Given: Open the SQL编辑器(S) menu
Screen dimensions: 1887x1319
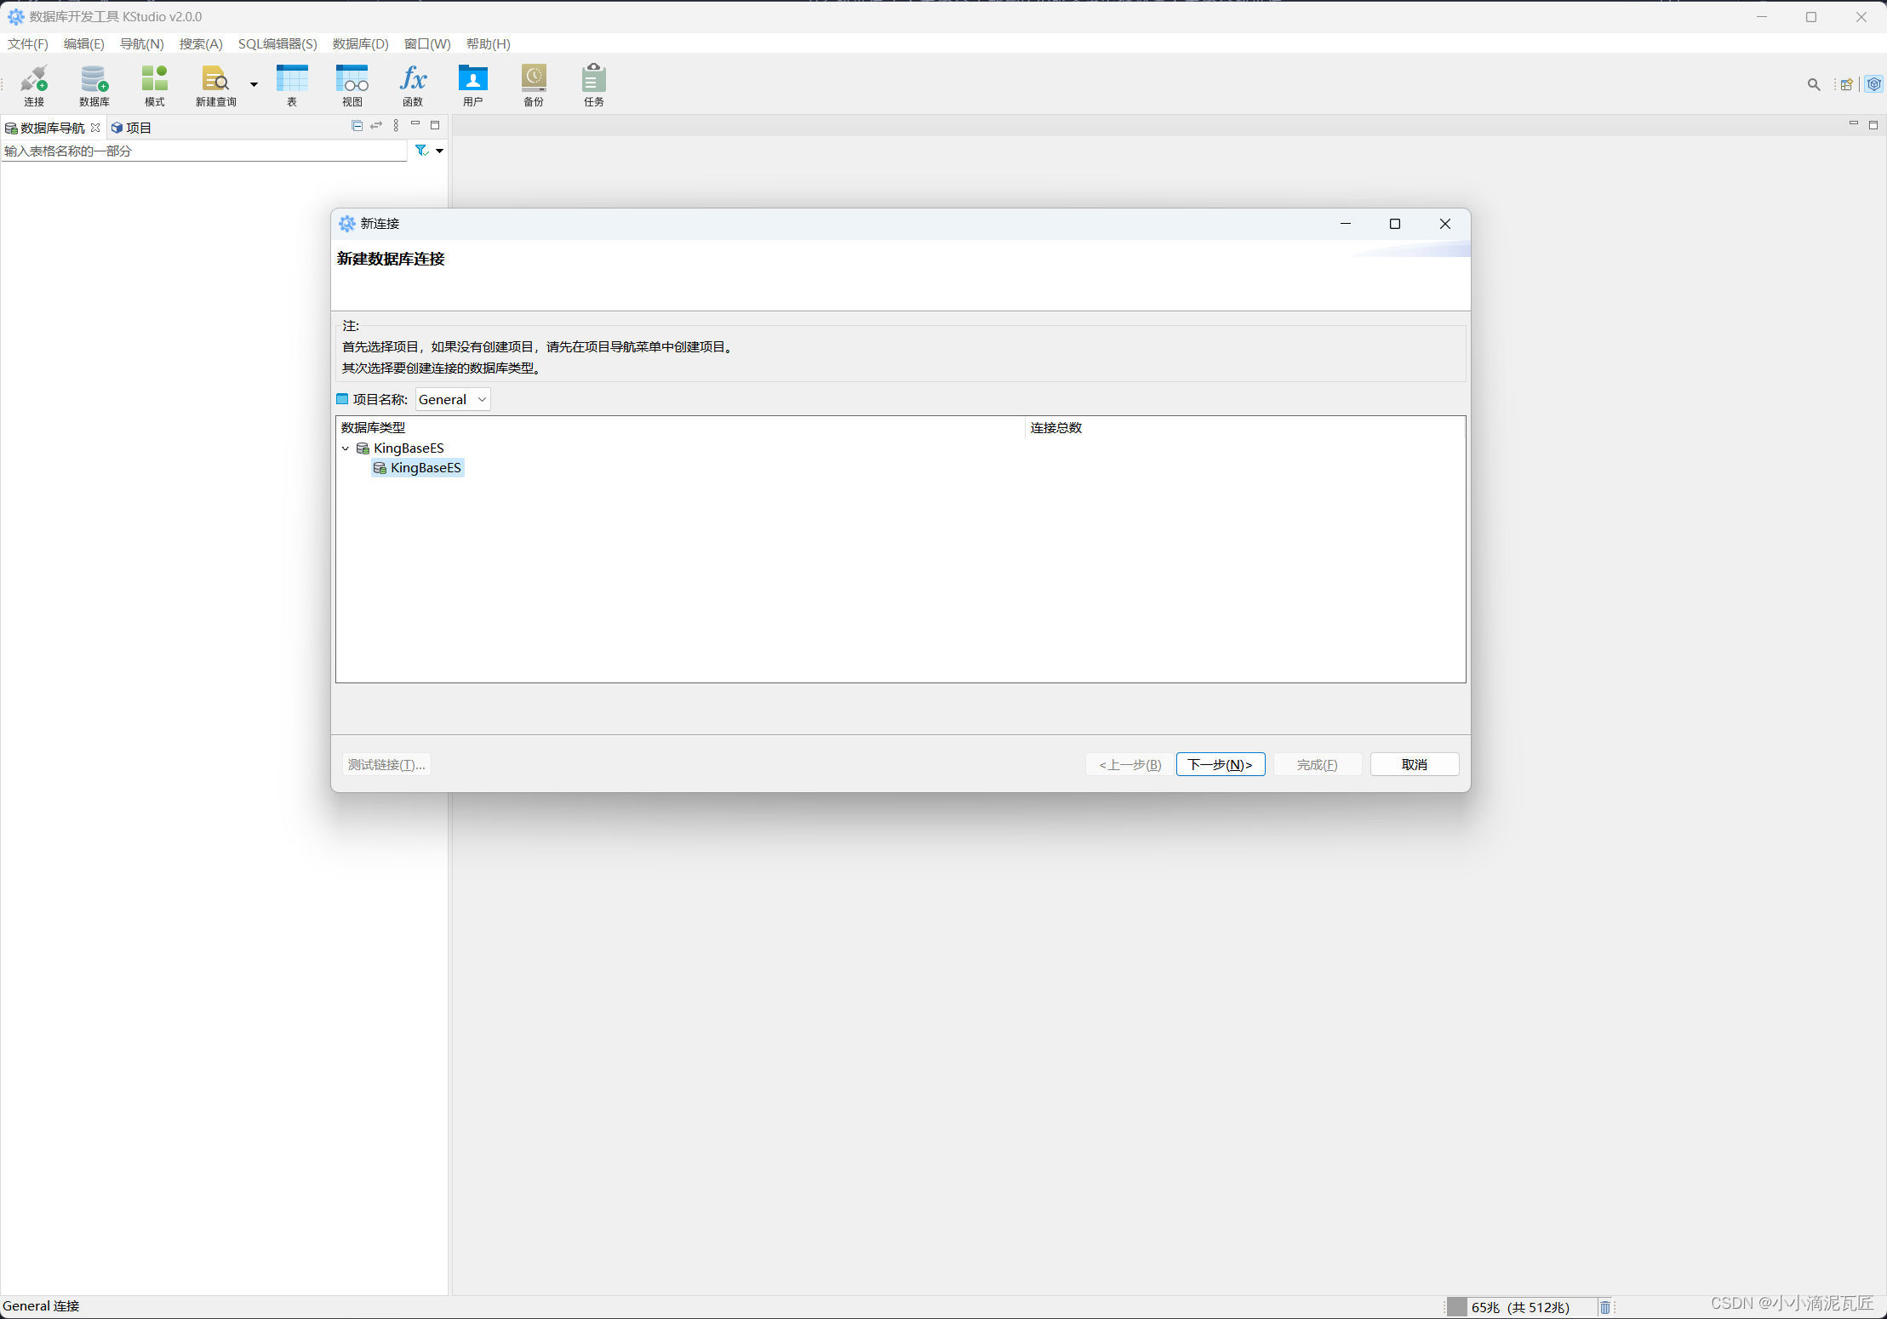Looking at the screenshot, I should [277, 43].
